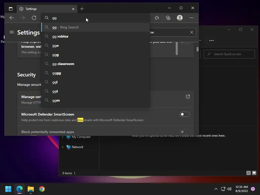Click the Edge profile avatar
The image size is (260, 195).
(180, 18)
